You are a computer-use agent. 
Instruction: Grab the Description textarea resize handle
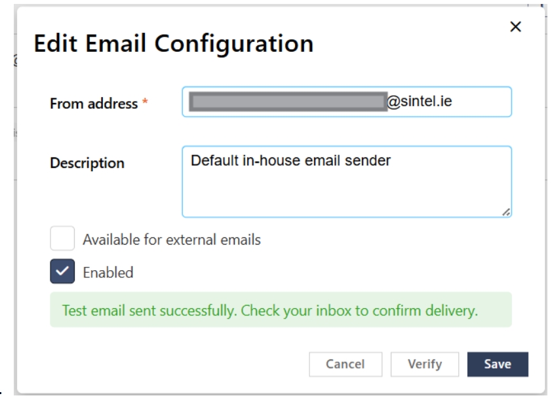(506, 212)
